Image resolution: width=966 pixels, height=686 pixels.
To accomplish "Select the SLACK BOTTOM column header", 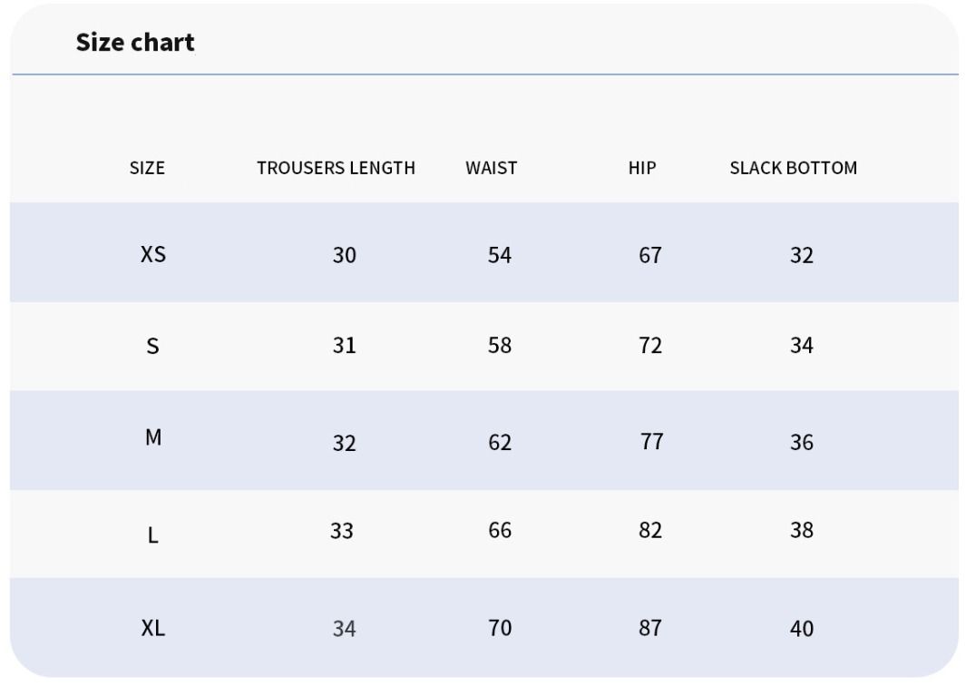I will 794,168.
